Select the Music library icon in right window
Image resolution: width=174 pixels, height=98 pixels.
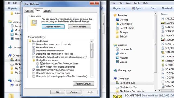coord(117,53)
